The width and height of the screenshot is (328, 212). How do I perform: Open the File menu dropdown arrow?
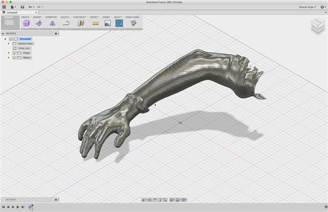pyautogui.click(x=15, y=7)
